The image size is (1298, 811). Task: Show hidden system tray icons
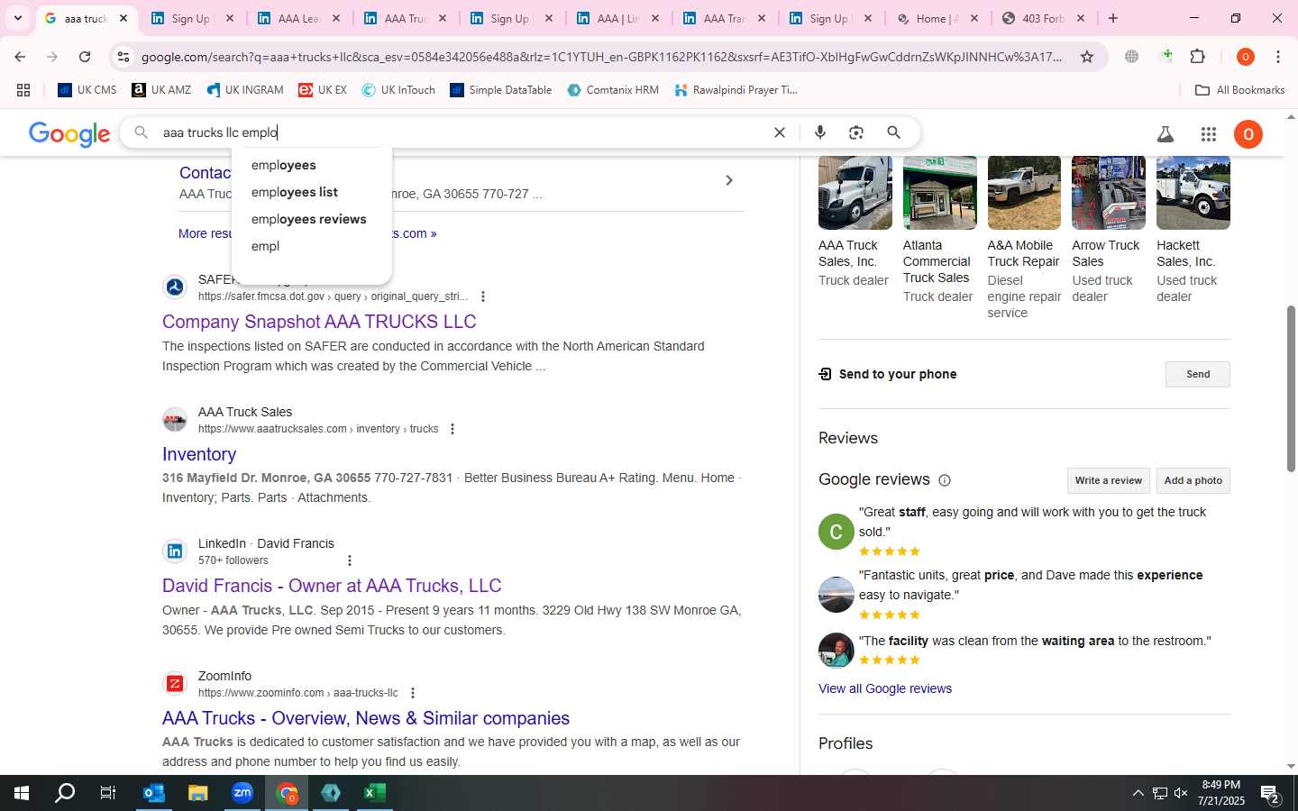tap(1138, 793)
